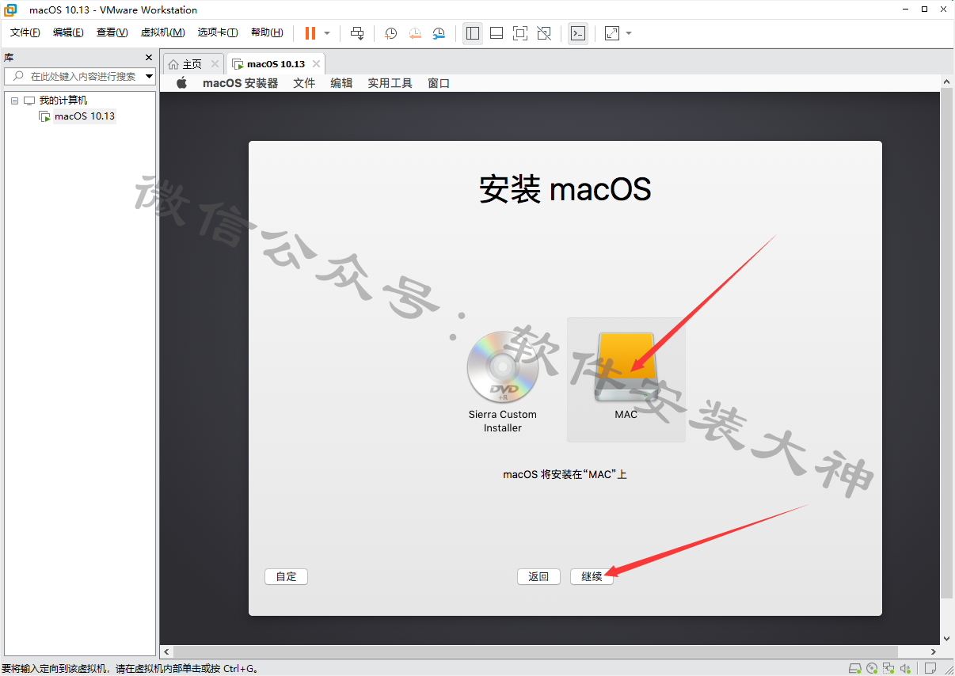
Task: Close the 库 library panel
Action: 148,57
